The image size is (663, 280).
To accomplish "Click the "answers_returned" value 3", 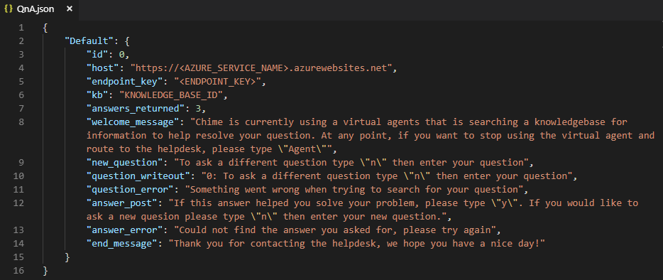I will [x=197, y=109].
